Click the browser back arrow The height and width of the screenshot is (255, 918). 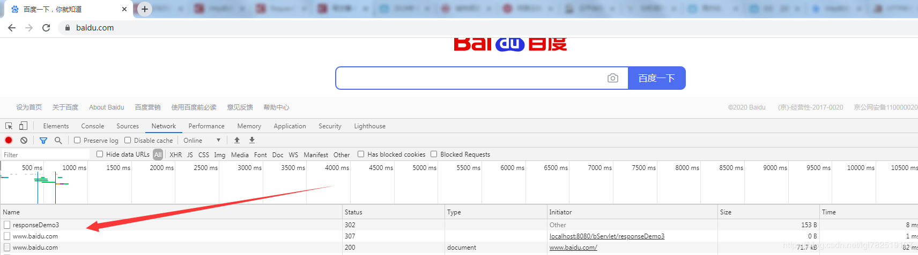pos(12,28)
